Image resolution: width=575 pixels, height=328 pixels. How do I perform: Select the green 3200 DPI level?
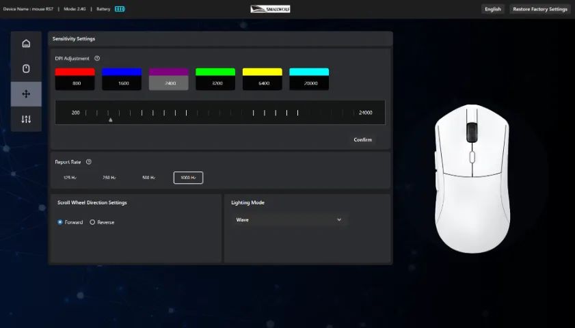(215, 79)
